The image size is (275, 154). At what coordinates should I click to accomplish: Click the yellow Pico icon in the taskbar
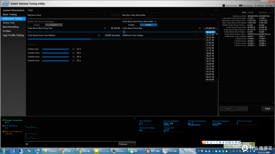click(x=97, y=151)
